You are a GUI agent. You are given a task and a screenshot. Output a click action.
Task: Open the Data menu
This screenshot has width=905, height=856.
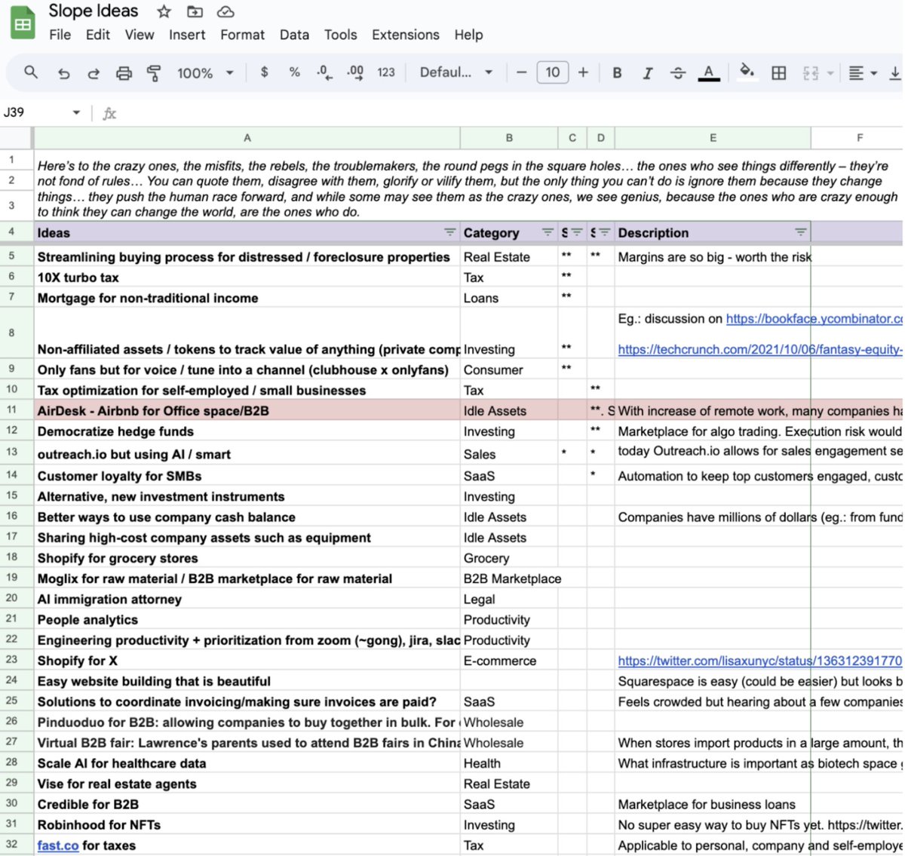point(294,35)
